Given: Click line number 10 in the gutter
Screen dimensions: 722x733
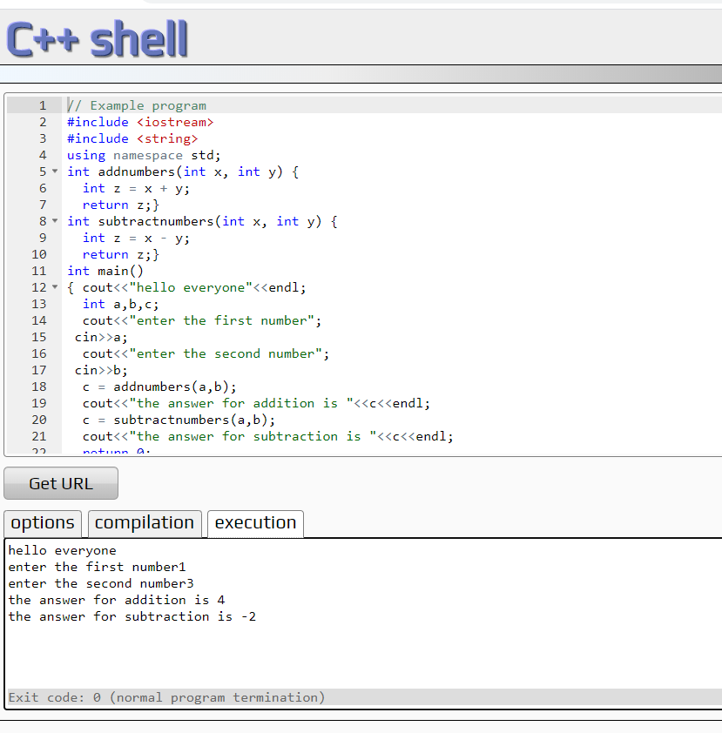Looking at the screenshot, I should point(38,254).
